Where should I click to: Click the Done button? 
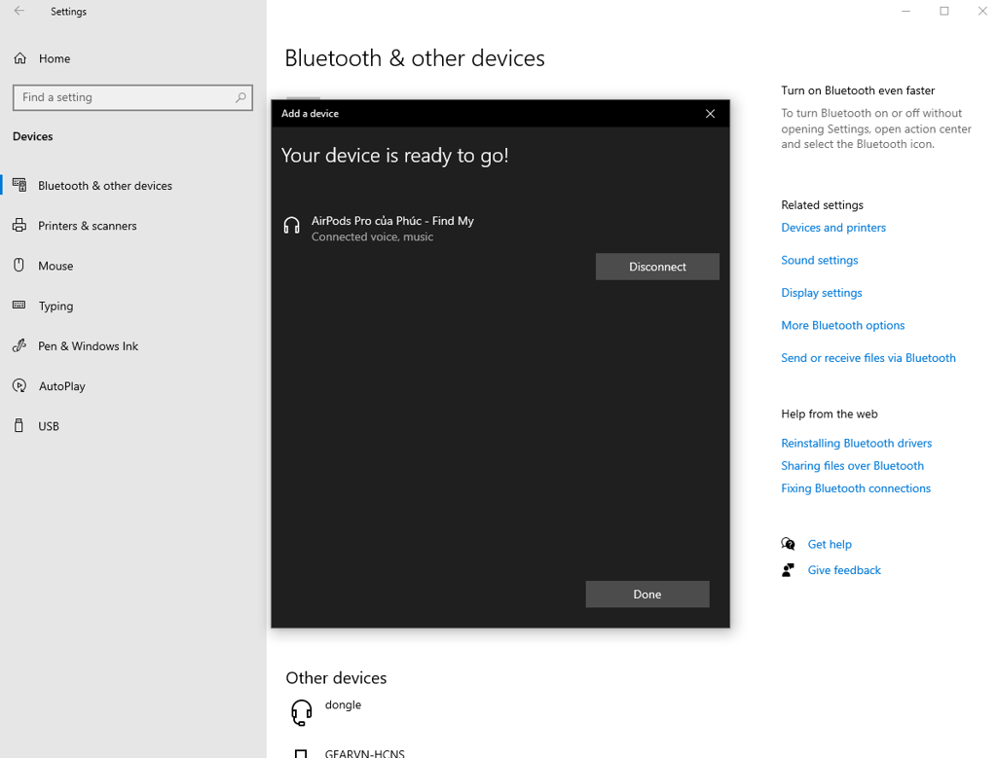point(647,595)
